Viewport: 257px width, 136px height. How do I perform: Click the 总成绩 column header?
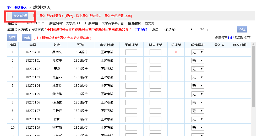tap(176, 45)
